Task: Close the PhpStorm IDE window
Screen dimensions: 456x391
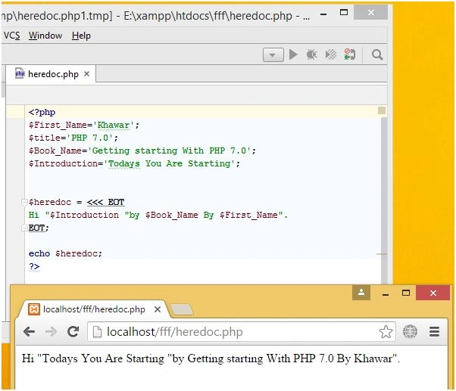Action: click(371, 12)
